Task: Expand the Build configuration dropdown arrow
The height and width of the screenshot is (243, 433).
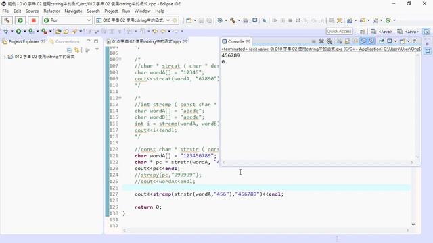Action: (239, 20)
